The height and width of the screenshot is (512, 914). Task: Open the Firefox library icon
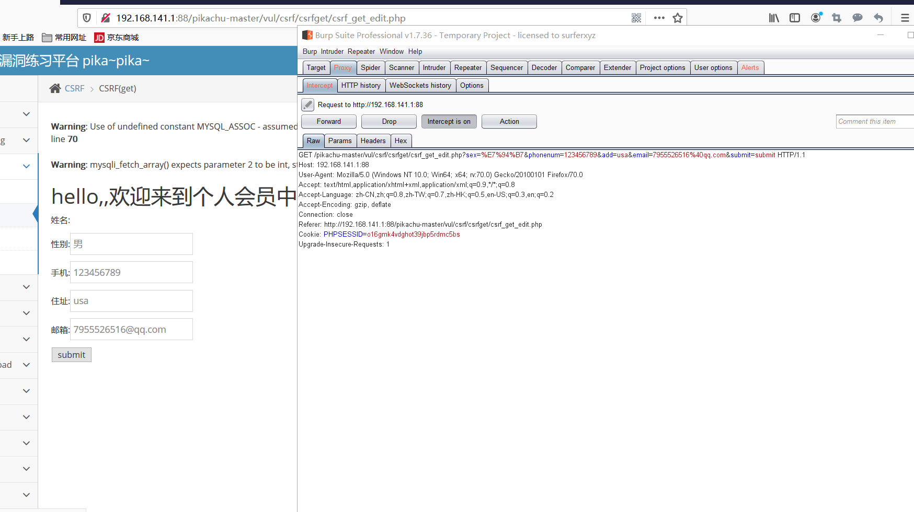click(x=774, y=18)
